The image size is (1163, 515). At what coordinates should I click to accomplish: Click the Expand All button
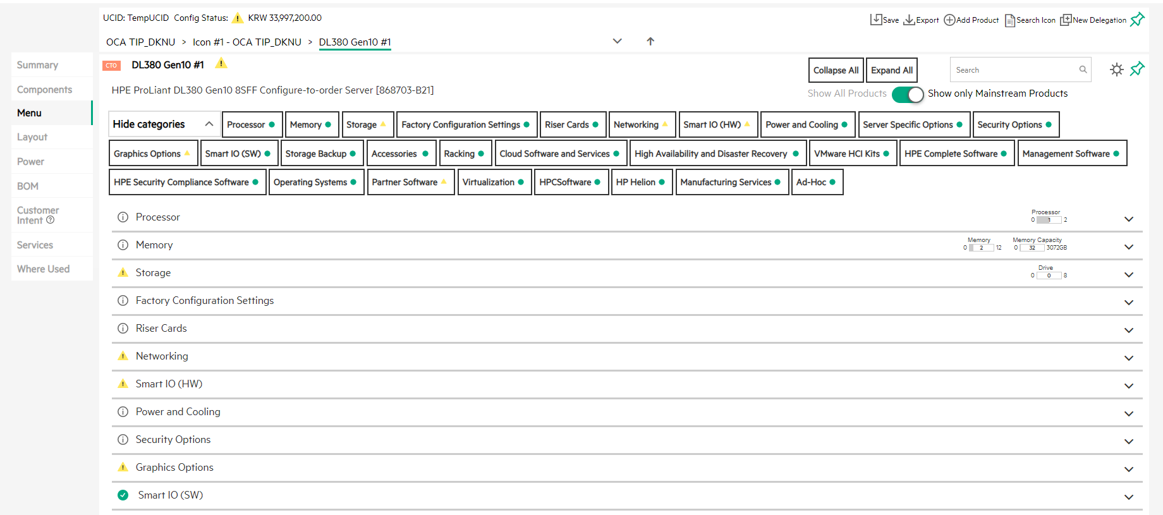[x=892, y=70]
